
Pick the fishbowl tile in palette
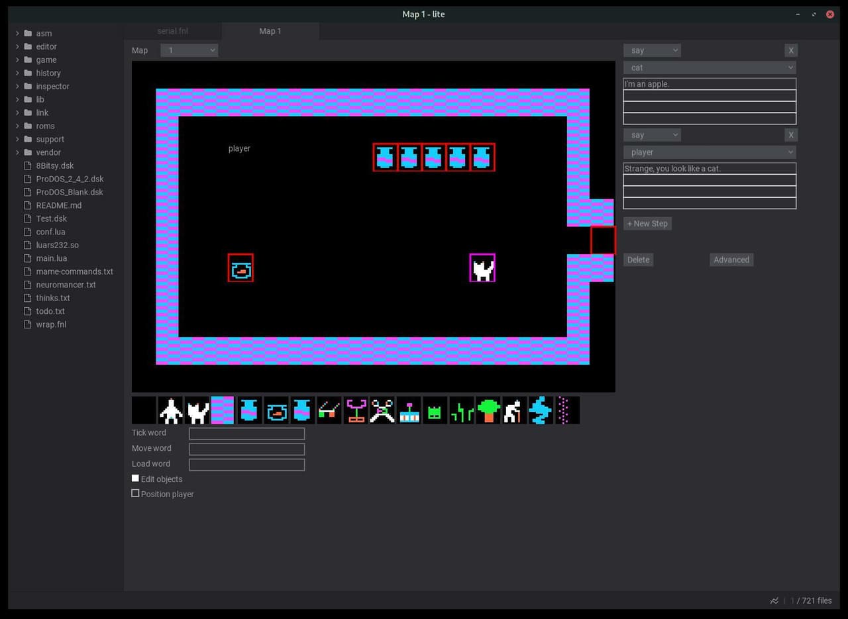point(276,410)
